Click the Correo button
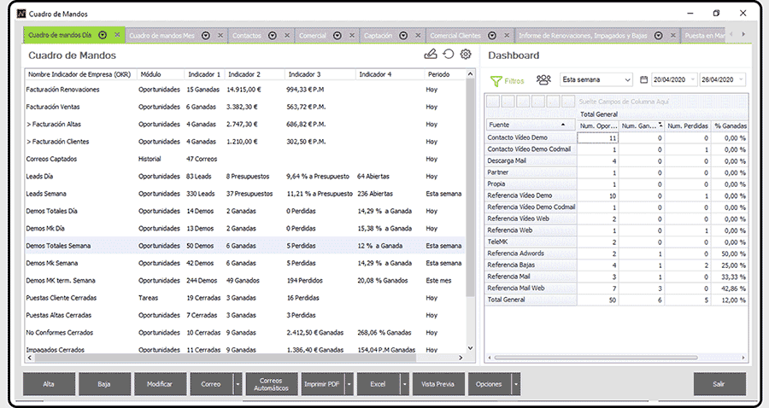Image resolution: width=769 pixels, height=408 pixels. coord(212,384)
